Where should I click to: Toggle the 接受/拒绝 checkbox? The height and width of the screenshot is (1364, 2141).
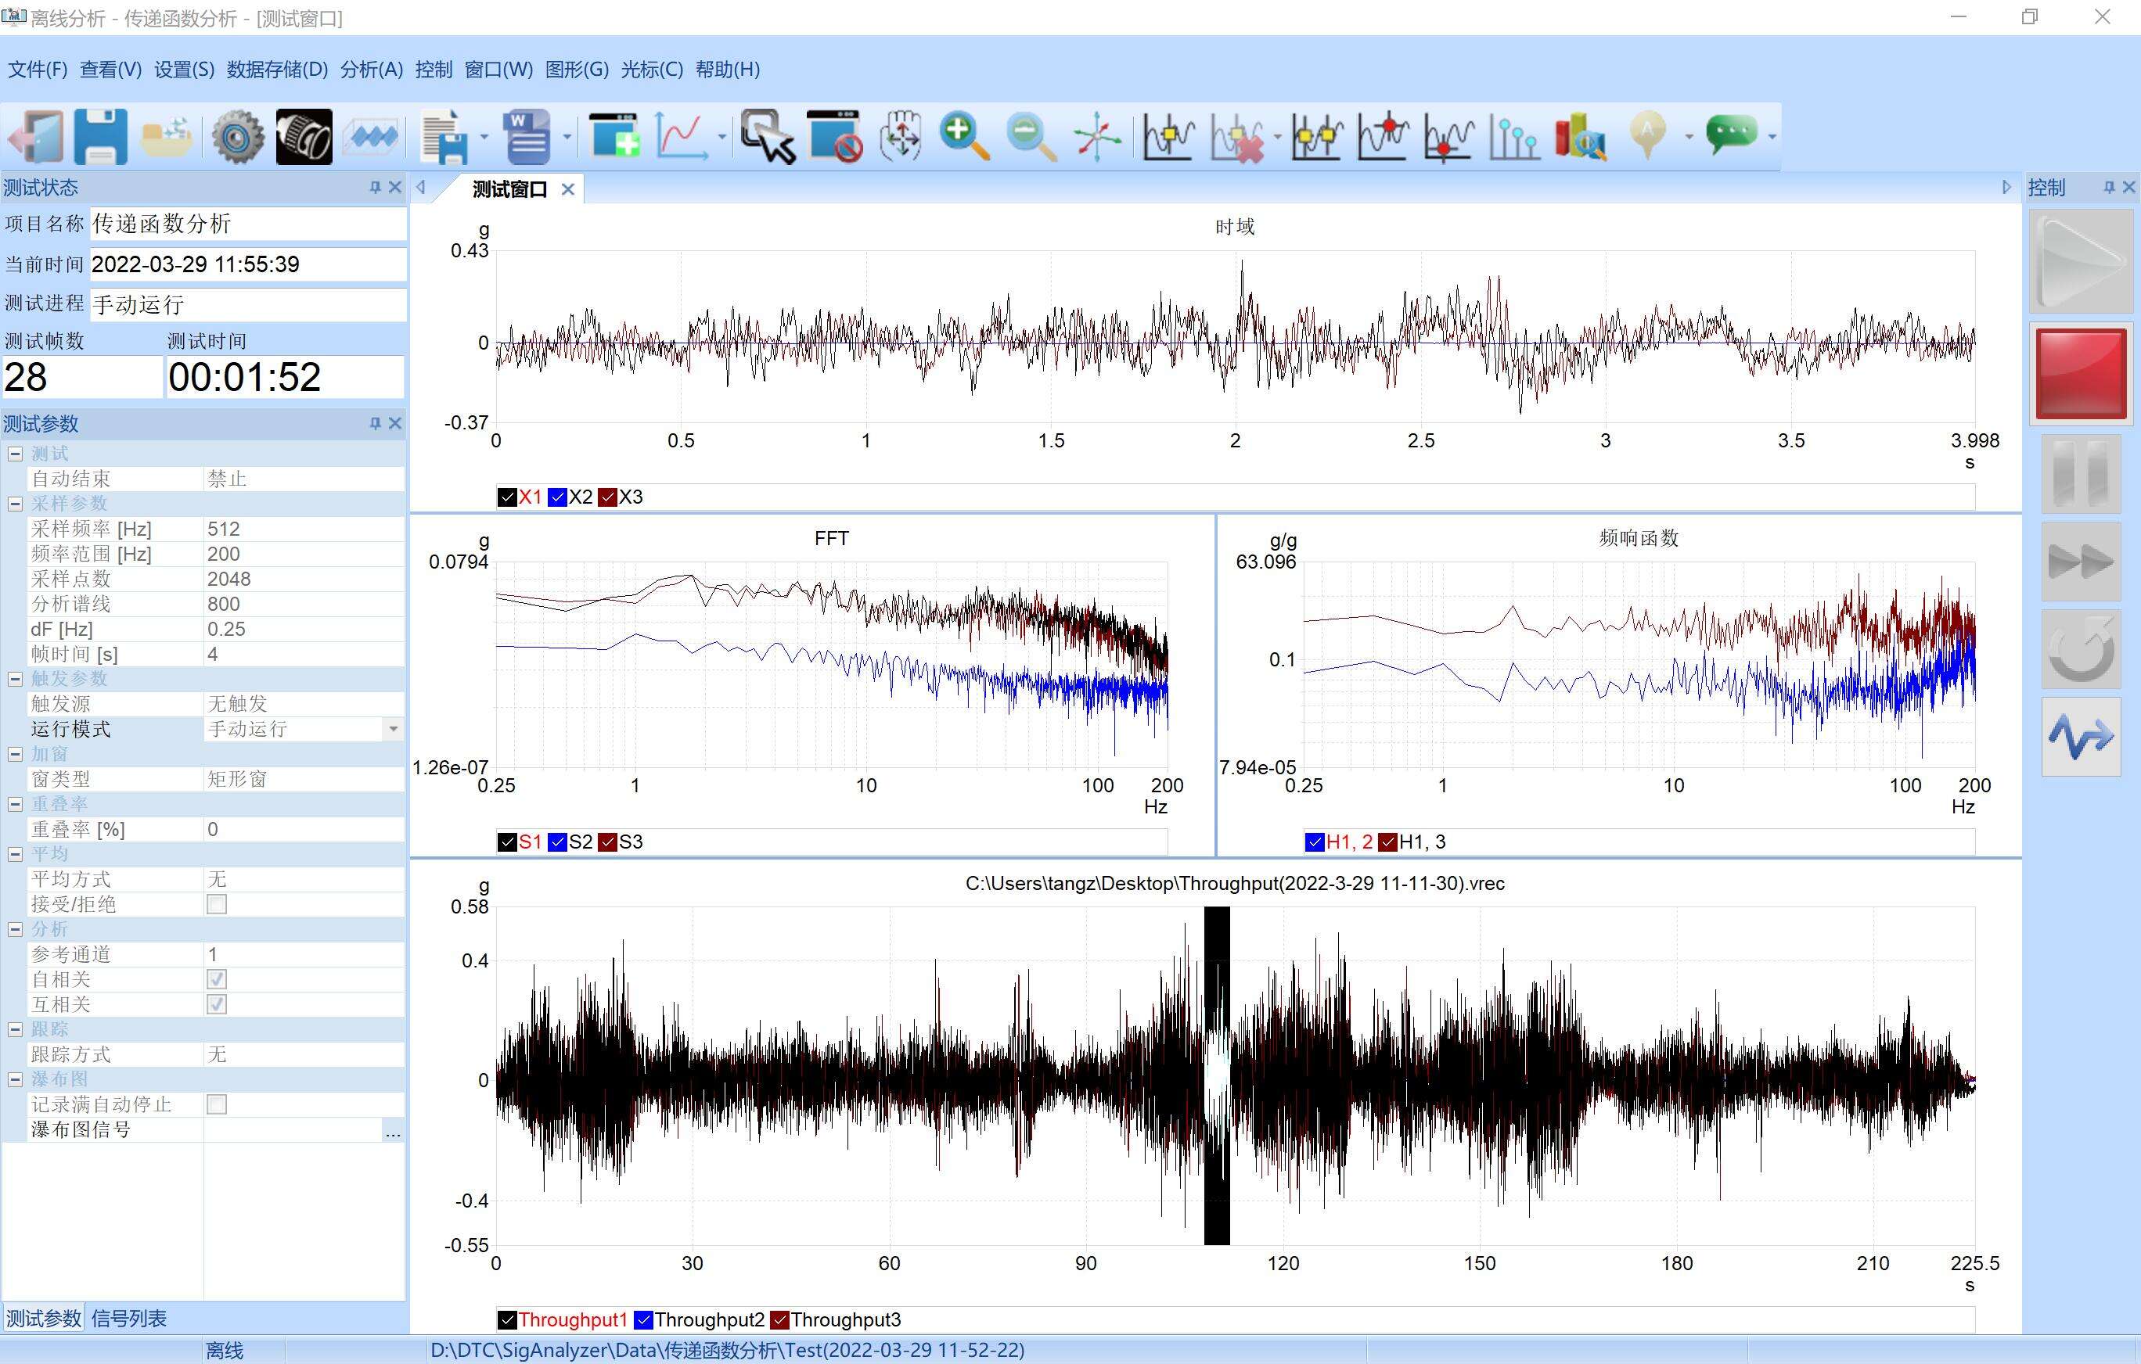click(217, 905)
